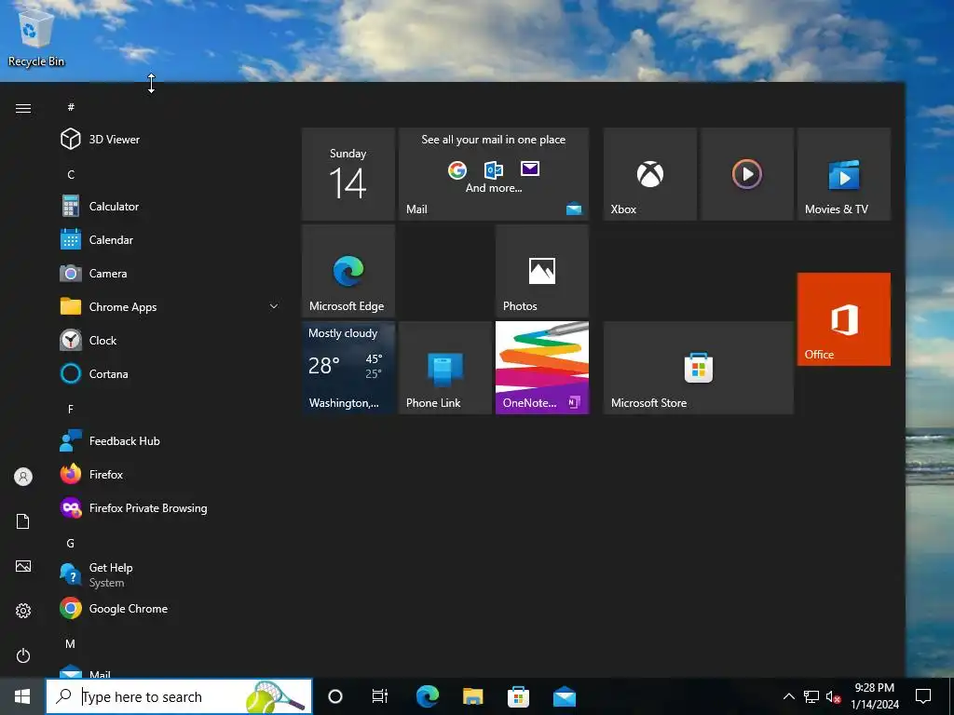The height and width of the screenshot is (715, 954).
Task: Open the Action Center notifications
Action: 923,696
